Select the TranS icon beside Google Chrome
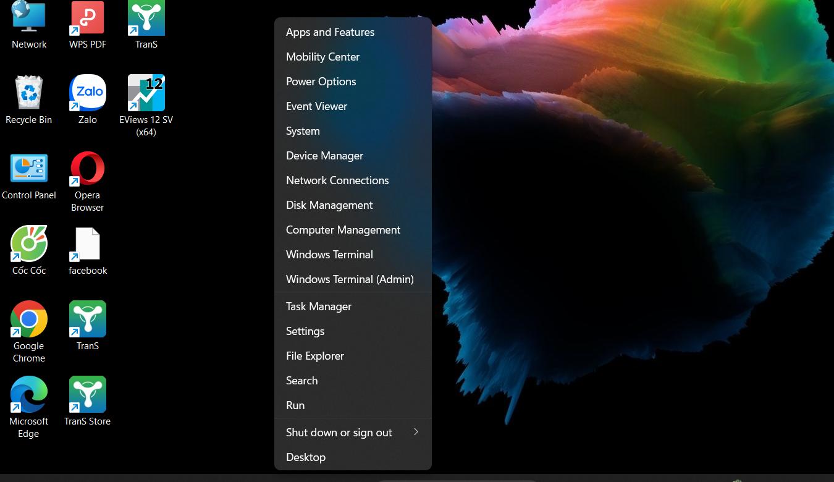The width and height of the screenshot is (834, 482). click(88, 326)
